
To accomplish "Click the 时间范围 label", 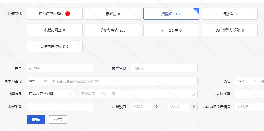I will coord(15,94).
